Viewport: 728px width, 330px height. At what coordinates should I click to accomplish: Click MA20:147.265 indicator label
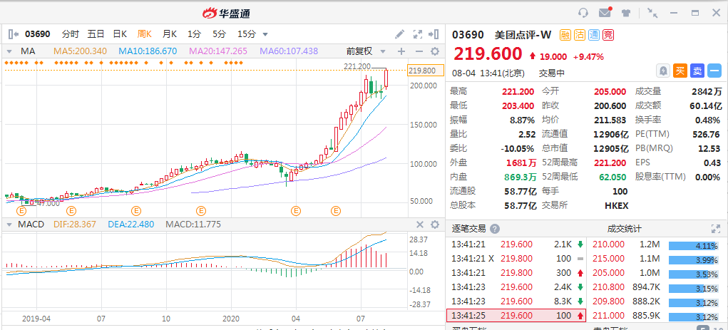coord(218,51)
